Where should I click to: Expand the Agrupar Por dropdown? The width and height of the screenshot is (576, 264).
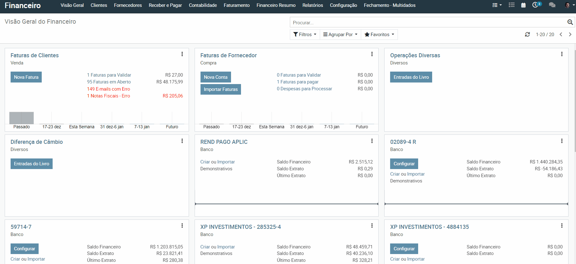(x=340, y=35)
